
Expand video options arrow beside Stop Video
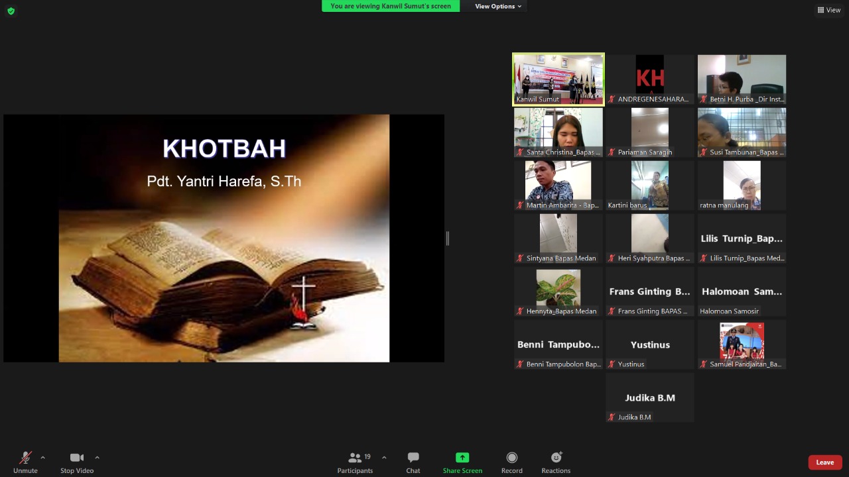click(x=97, y=457)
